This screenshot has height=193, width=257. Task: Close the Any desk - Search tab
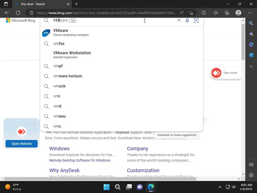[68, 4]
